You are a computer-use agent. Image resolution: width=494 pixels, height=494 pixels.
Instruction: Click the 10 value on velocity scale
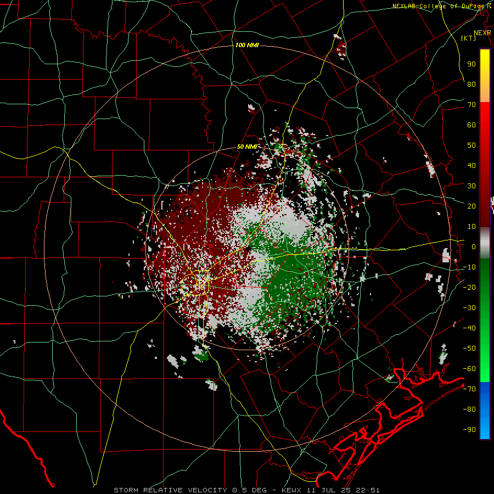tap(471, 227)
